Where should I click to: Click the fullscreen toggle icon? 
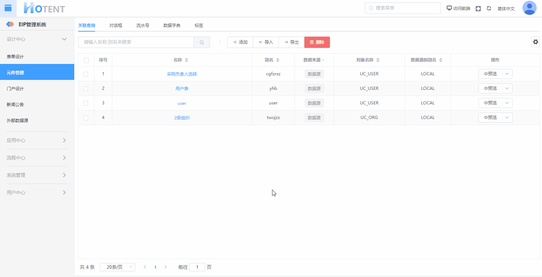point(478,9)
